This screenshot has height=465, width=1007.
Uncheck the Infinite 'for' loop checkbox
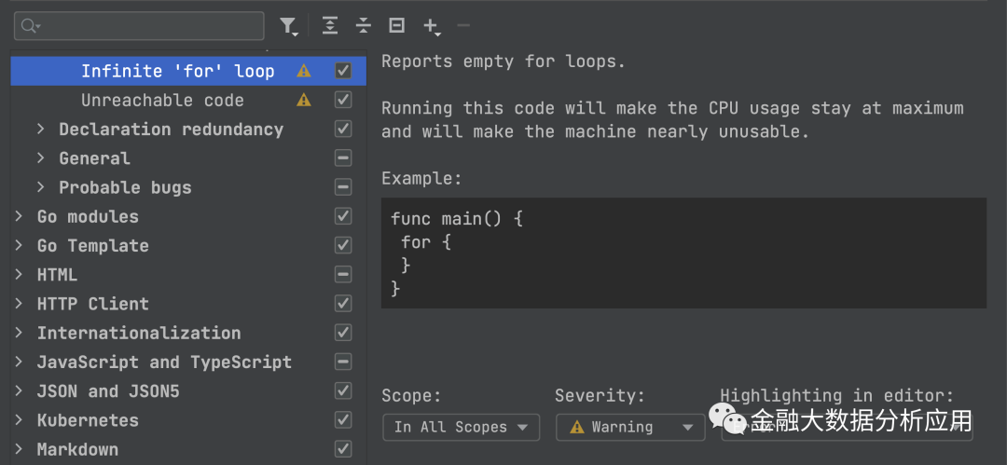click(343, 71)
